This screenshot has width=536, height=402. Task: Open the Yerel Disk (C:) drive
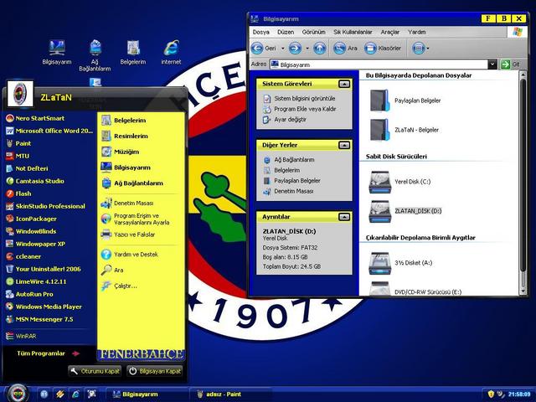[x=385, y=182]
